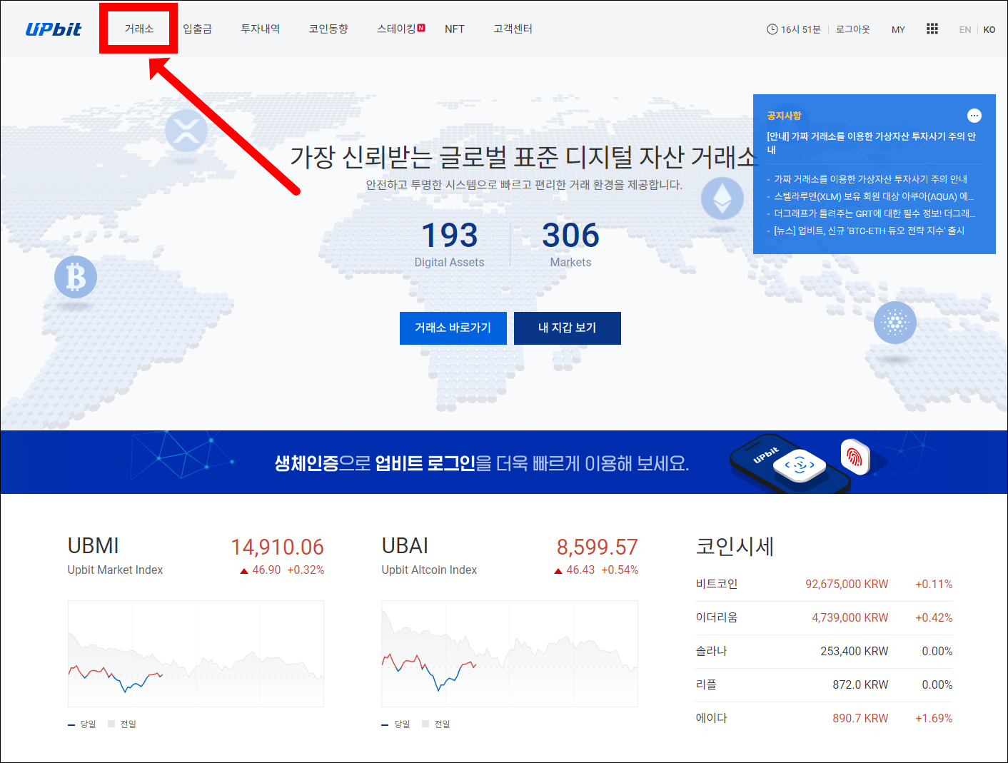Click the Upbit logo
Screen dimensions: 1008x763
point(54,29)
